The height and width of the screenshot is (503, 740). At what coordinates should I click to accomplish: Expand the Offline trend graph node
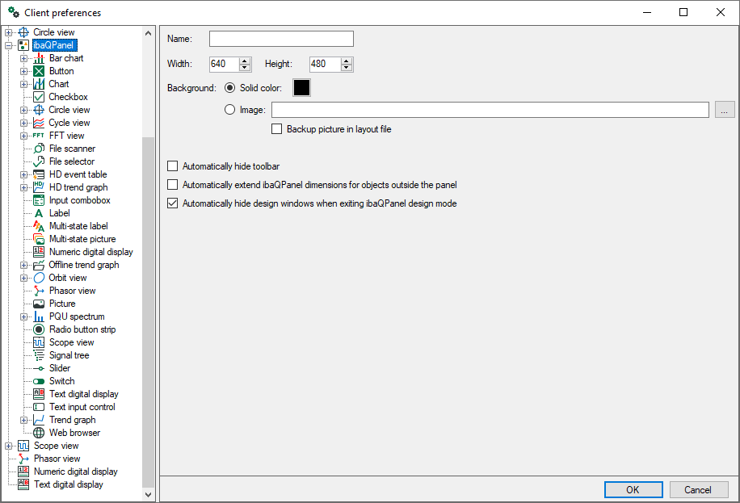coord(23,265)
